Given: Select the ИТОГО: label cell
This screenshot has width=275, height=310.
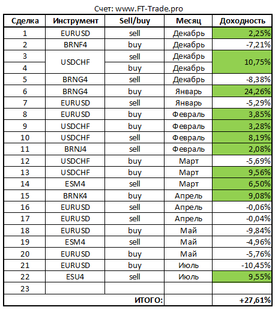Looking at the screenshot, I should tap(84, 300).
